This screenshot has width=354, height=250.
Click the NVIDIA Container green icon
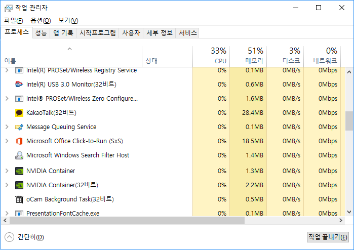[x=19, y=171]
